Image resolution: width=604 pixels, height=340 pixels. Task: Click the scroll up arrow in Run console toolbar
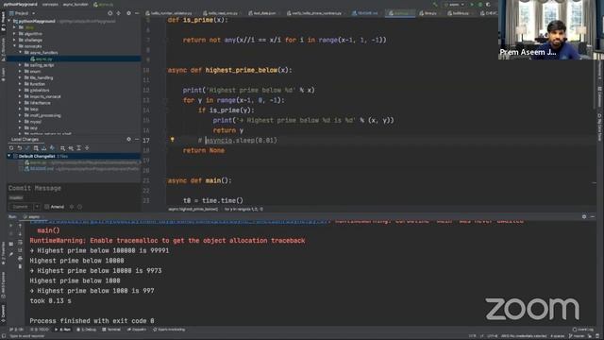20,226
